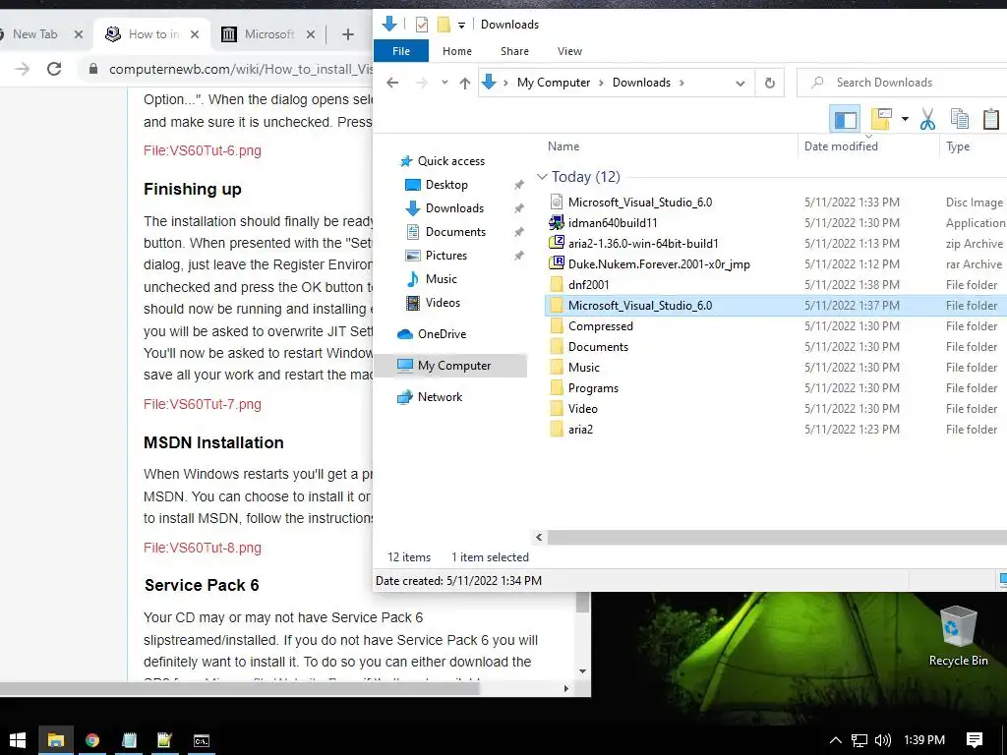Open the New item dropdown arrow

click(905, 119)
